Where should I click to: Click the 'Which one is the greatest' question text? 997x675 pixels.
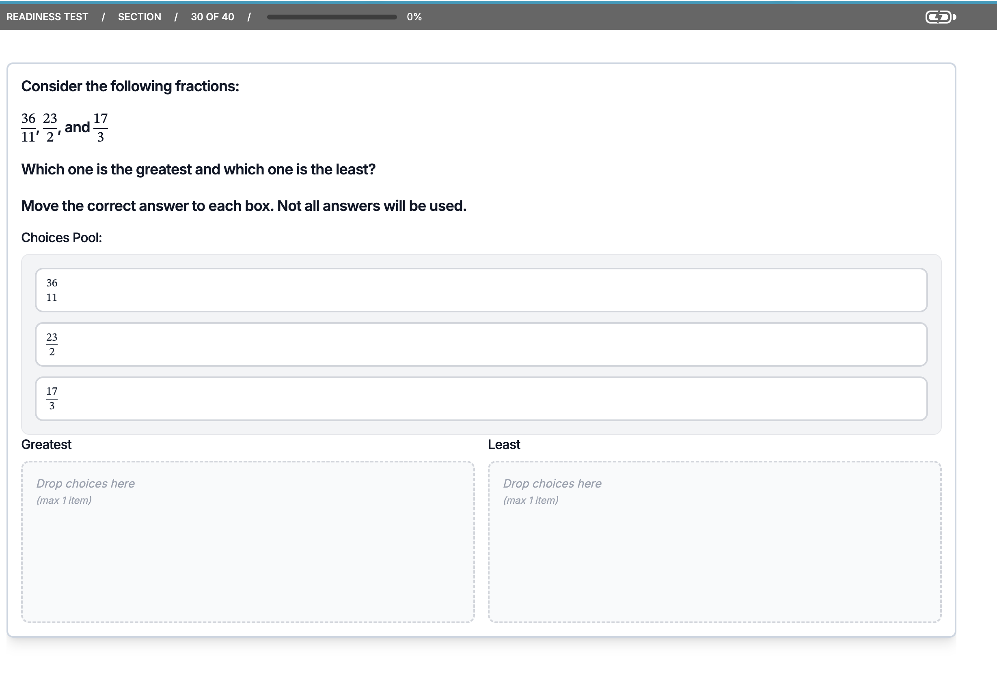198,170
